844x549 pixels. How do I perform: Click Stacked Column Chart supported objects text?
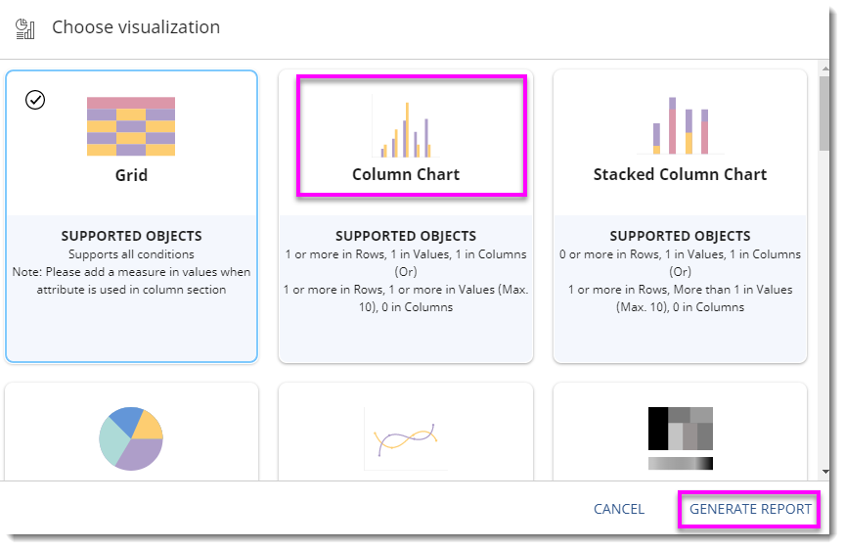pyautogui.click(x=680, y=280)
